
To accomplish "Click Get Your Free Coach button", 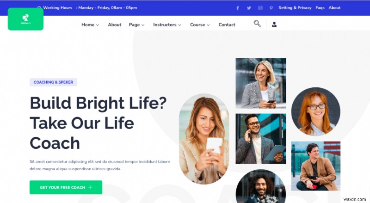I will coord(66,187).
